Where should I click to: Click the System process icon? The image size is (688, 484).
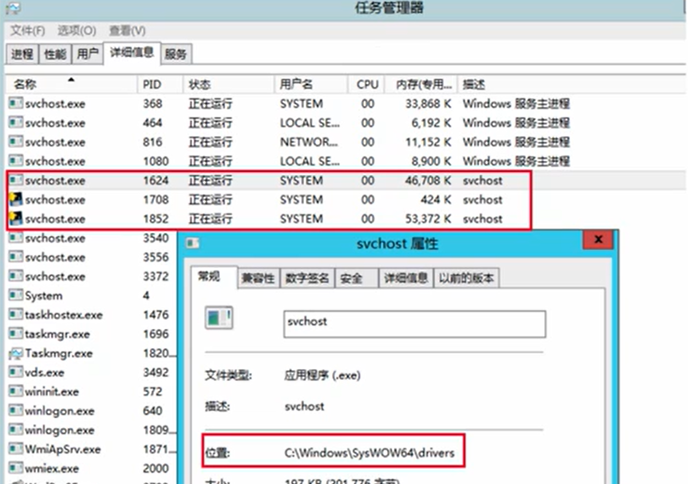tap(16, 296)
